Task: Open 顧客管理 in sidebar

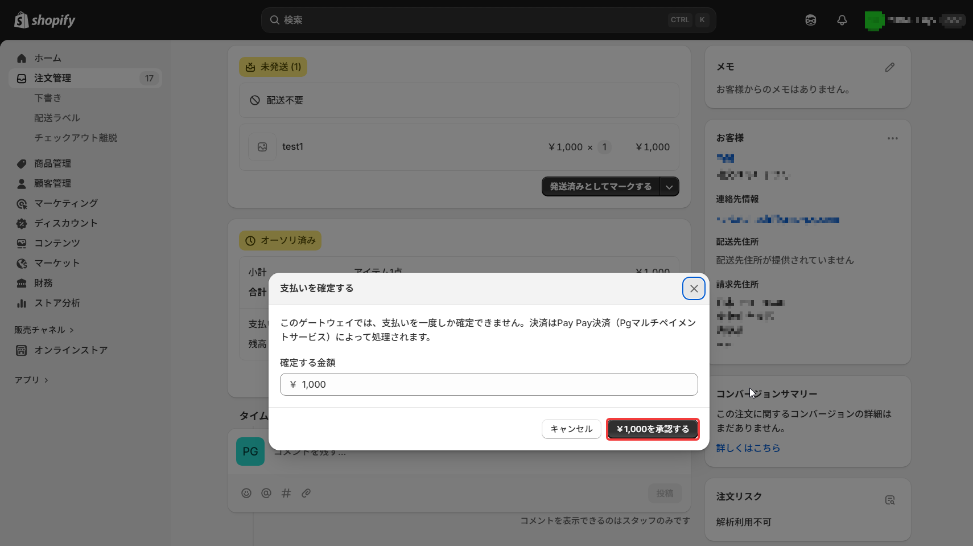Action: 52,183
